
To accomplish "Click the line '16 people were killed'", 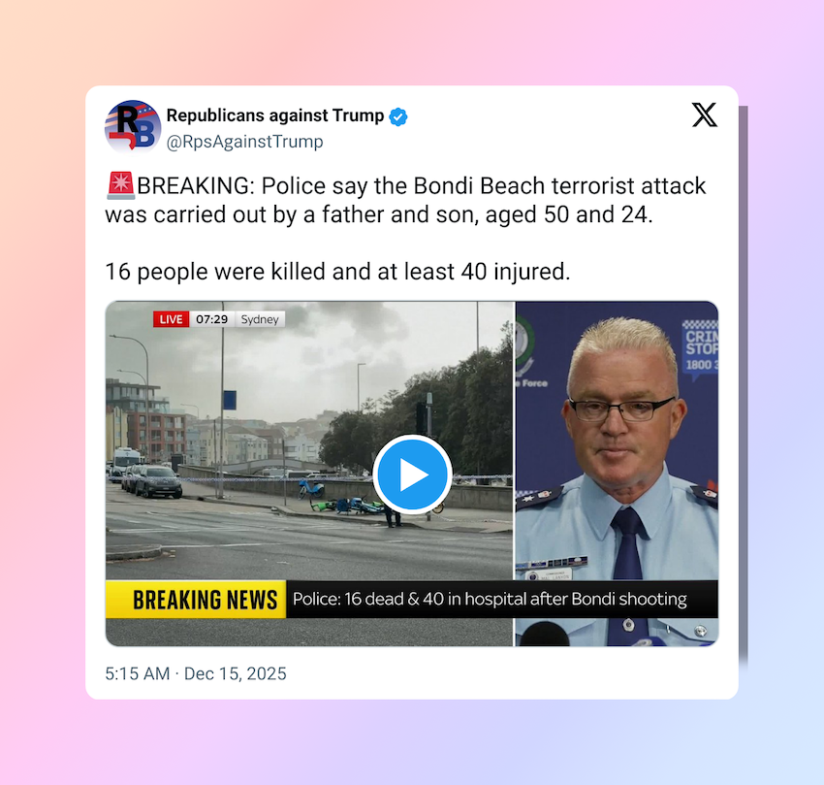I will [337, 272].
